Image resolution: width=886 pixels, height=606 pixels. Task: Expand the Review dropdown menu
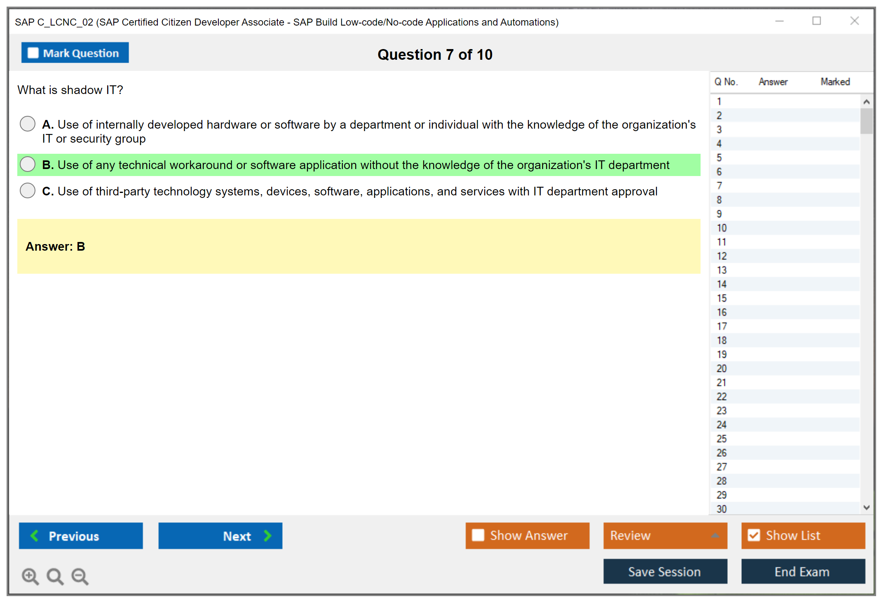(x=715, y=536)
